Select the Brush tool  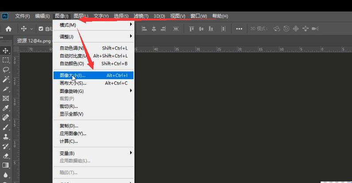click(x=6, y=127)
